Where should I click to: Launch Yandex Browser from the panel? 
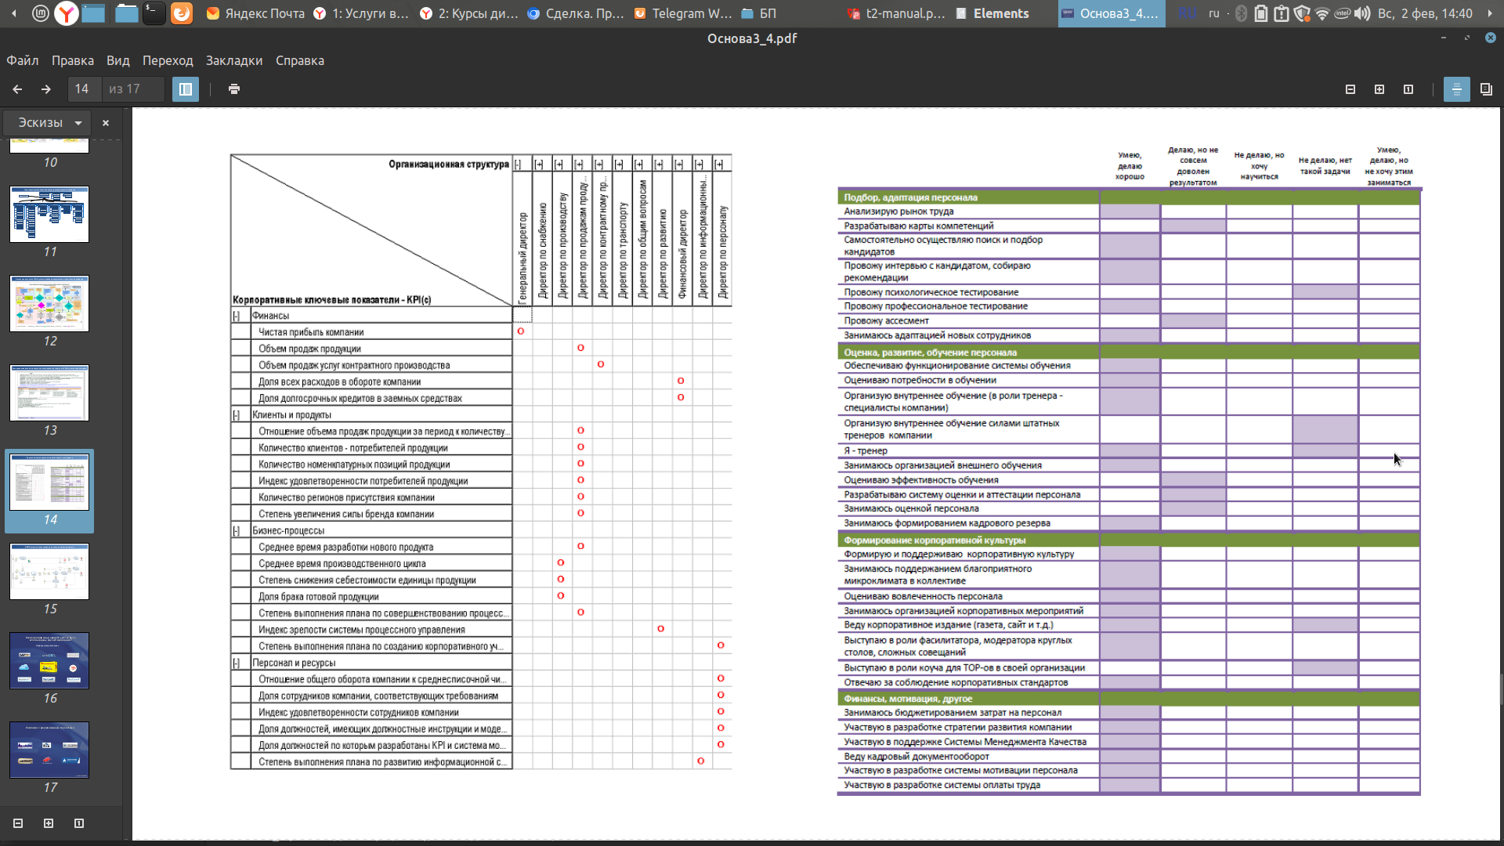(x=67, y=13)
